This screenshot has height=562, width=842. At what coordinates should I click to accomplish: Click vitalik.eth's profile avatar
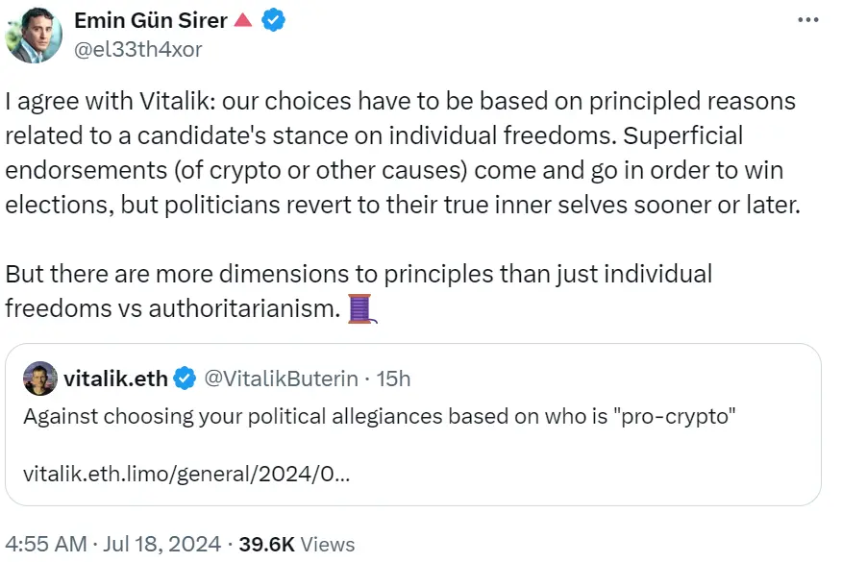click(x=40, y=379)
